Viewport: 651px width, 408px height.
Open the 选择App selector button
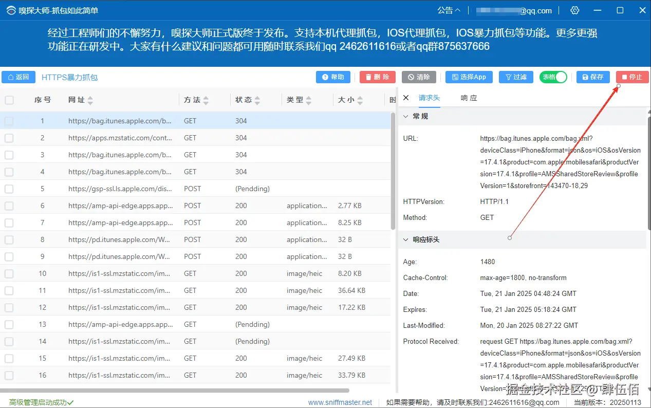[x=469, y=77]
